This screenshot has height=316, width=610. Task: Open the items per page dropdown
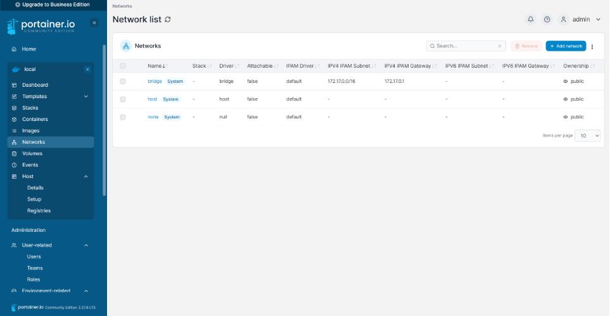coord(587,136)
